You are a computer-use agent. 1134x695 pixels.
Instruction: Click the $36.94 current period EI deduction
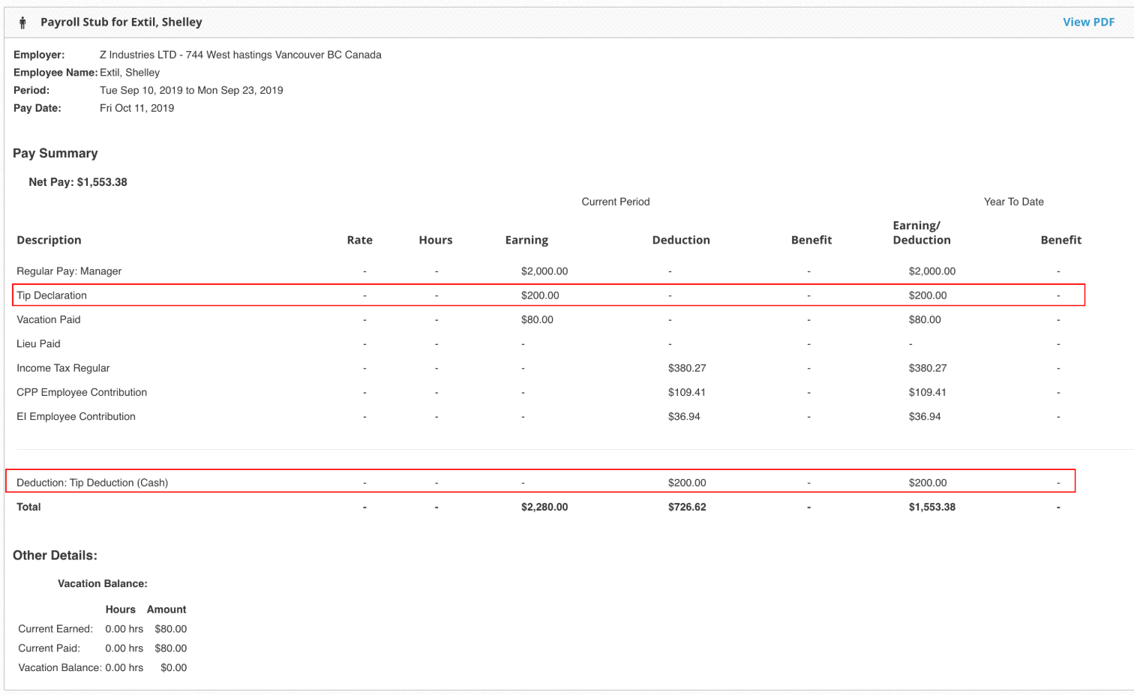pos(684,416)
